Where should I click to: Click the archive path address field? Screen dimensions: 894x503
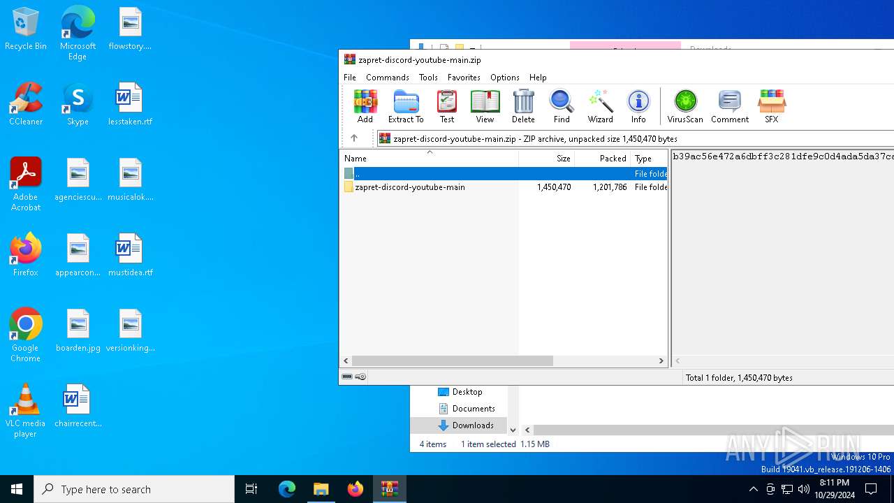pyautogui.click(x=635, y=138)
